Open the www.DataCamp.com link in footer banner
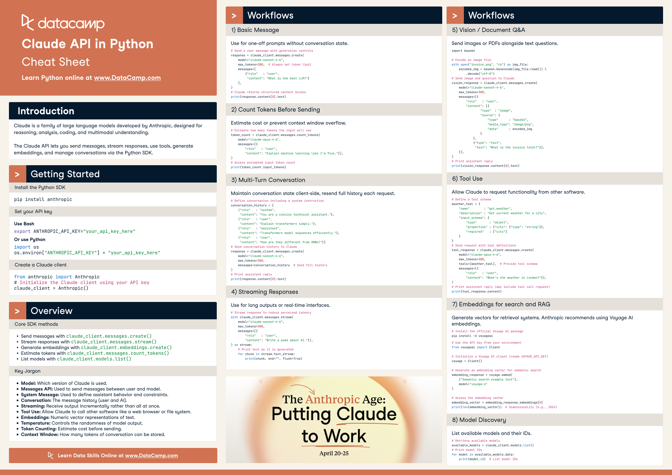This screenshot has width=672, height=475. (x=151, y=456)
